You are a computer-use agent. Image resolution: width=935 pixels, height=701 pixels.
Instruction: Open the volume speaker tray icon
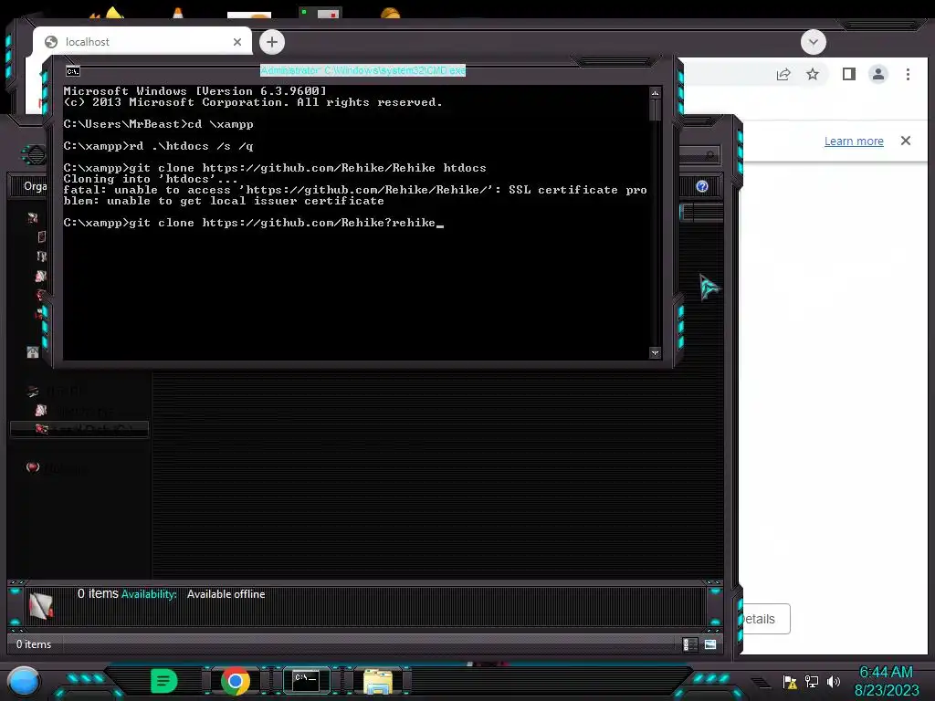(833, 682)
